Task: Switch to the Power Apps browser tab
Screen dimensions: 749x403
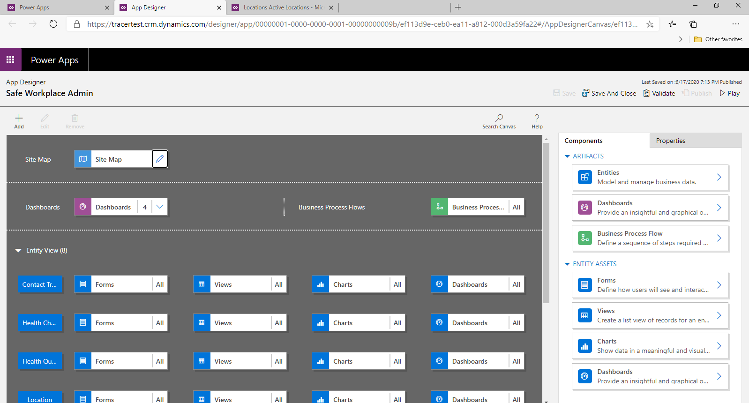Action: (x=57, y=7)
